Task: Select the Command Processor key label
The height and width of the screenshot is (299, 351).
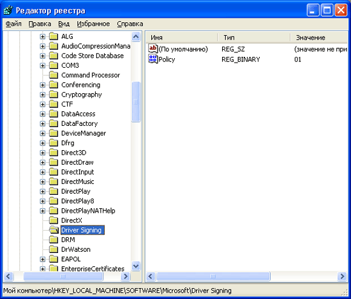Action: click(91, 75)
